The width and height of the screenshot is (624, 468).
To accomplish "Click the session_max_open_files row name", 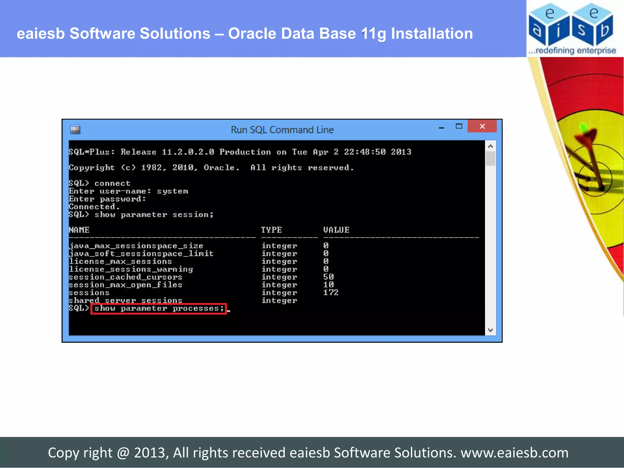I will tap(126, 285).
